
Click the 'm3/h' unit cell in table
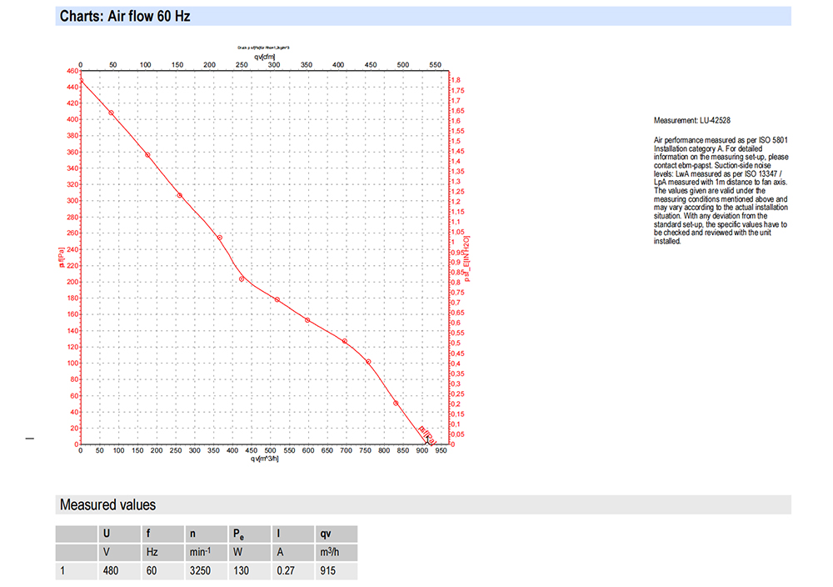click(337, 552)
